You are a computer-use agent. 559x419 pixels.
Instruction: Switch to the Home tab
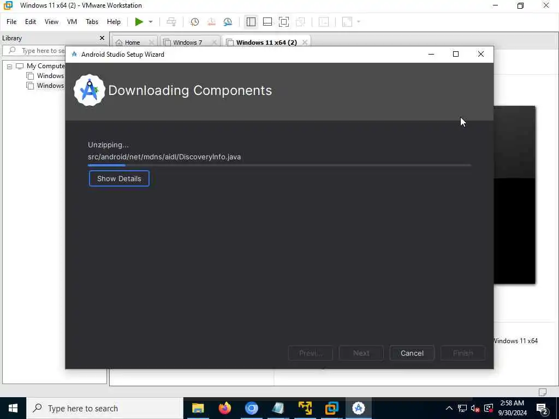pos(132,43)
